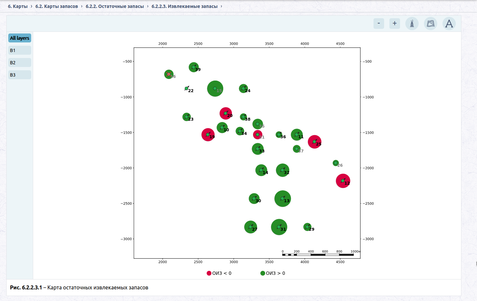The image size is (477, 301).
Task: Click the red bubble of well 12
Action: pyautogui.click(x=343, y=181)
